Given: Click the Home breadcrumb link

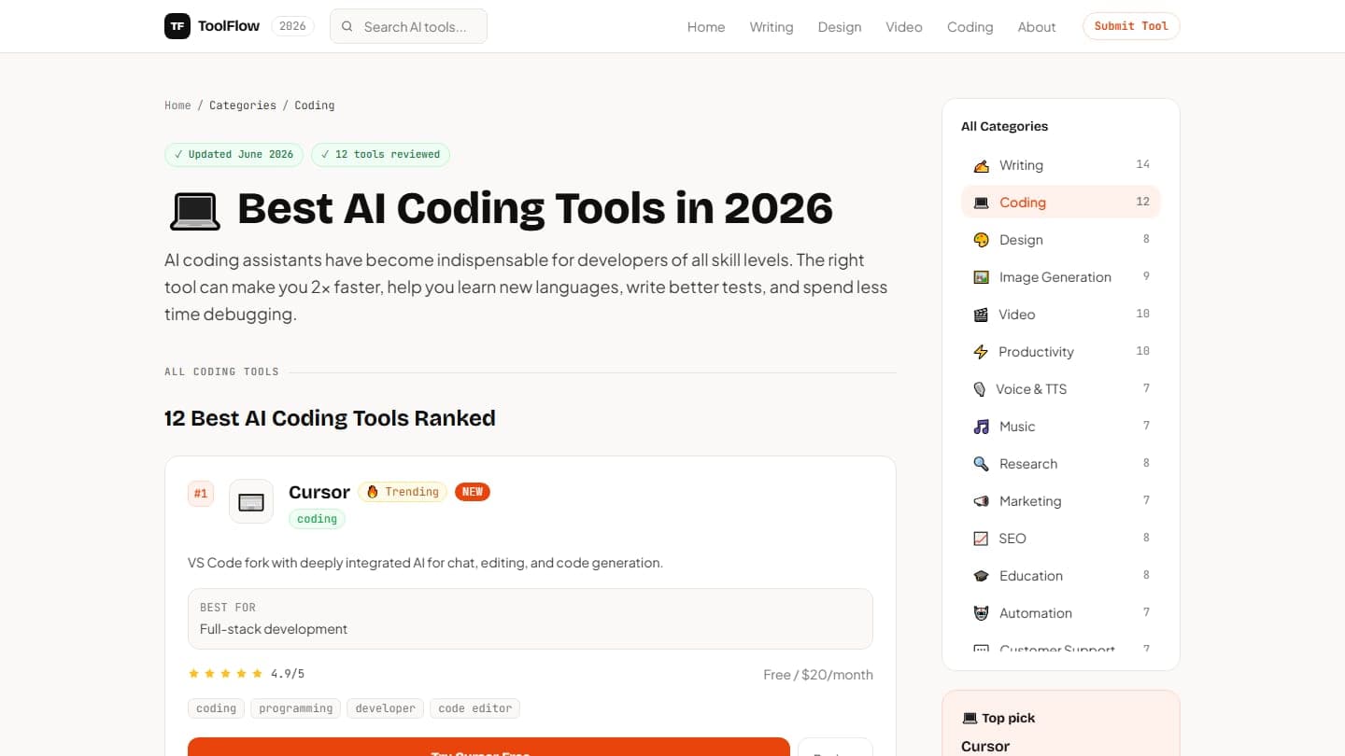Looking at the screenshot, I should tap(177, 105).
